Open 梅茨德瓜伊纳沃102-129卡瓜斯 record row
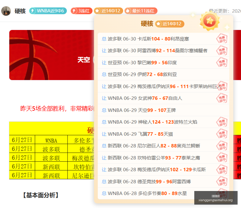This screenshot has height=208, width=241. pyautogui.click(x=163, y=170)
